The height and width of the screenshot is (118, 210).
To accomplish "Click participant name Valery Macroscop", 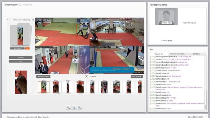I will pos(190,23).
